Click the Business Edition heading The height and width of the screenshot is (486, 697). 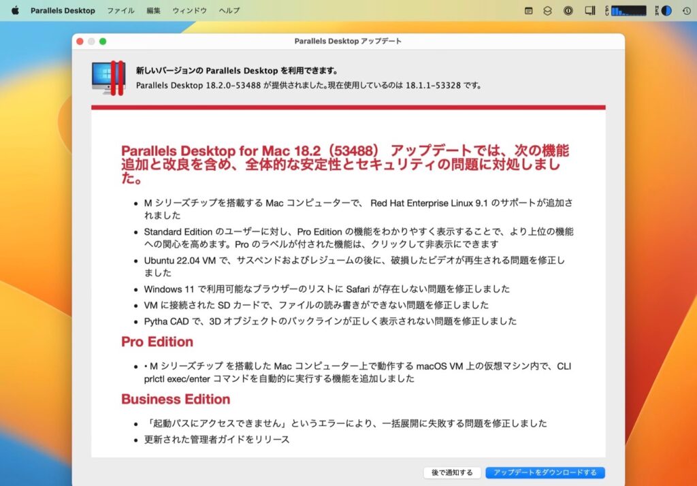(176, 399)
